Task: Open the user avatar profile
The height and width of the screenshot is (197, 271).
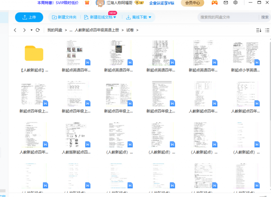Action: point(100,3)
